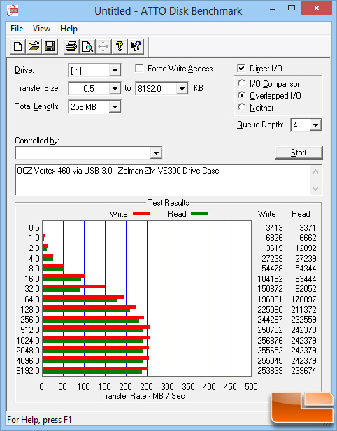The width and height of the screenshot is (337, 431).
Task: Click the Start button
Action: click(x=299, y=153)
